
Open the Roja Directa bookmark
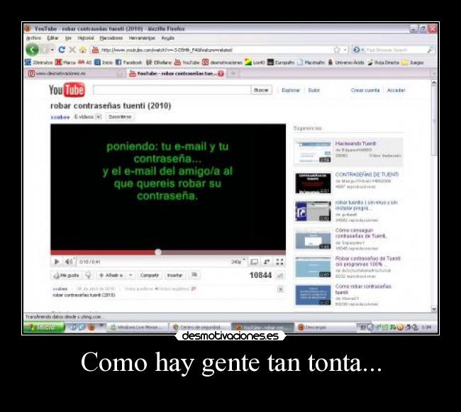[x=384, y=62]
